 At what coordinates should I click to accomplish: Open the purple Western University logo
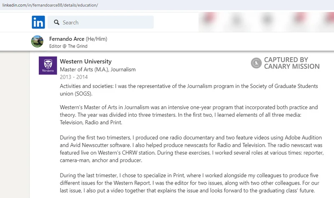coord(48,65)
